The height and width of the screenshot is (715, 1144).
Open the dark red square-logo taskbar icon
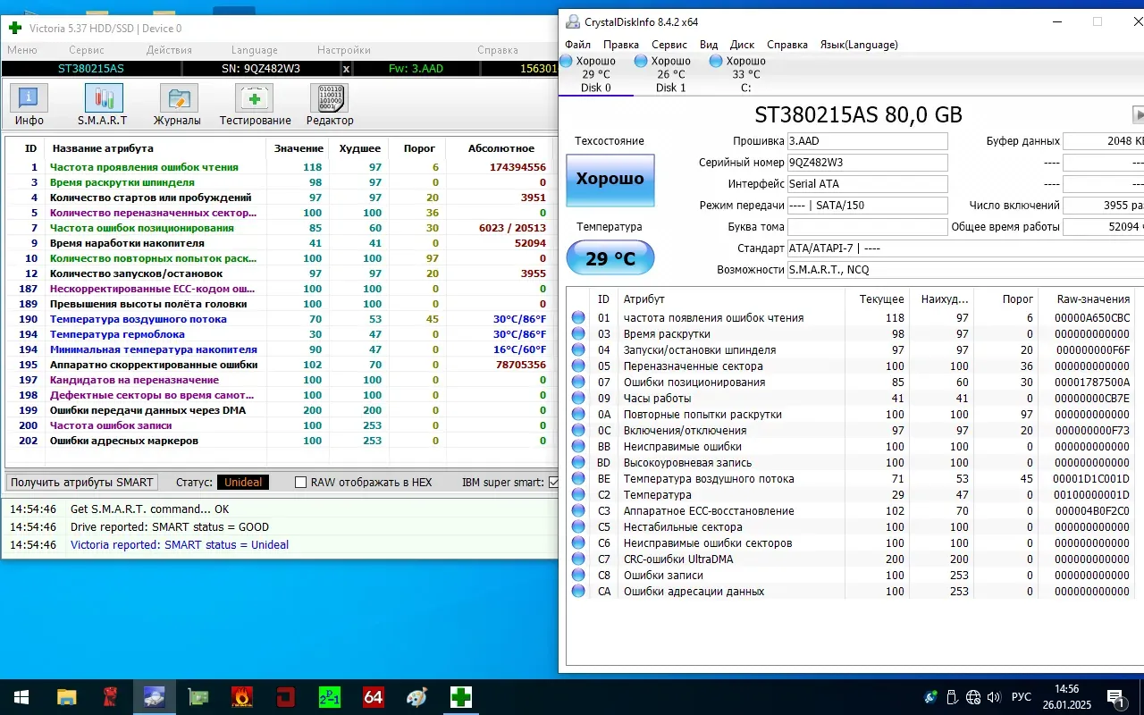(285, 697)
